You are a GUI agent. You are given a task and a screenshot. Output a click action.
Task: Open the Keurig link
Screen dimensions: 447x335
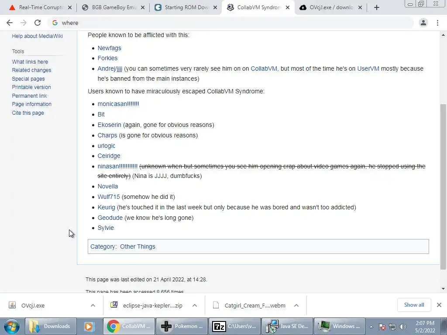[x=107, y=207]
